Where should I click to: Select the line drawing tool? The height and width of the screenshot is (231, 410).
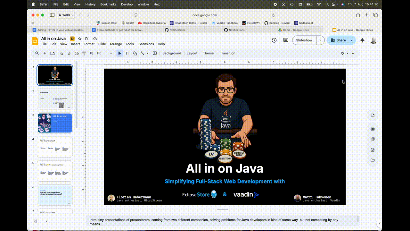click(x=143, y=53)
